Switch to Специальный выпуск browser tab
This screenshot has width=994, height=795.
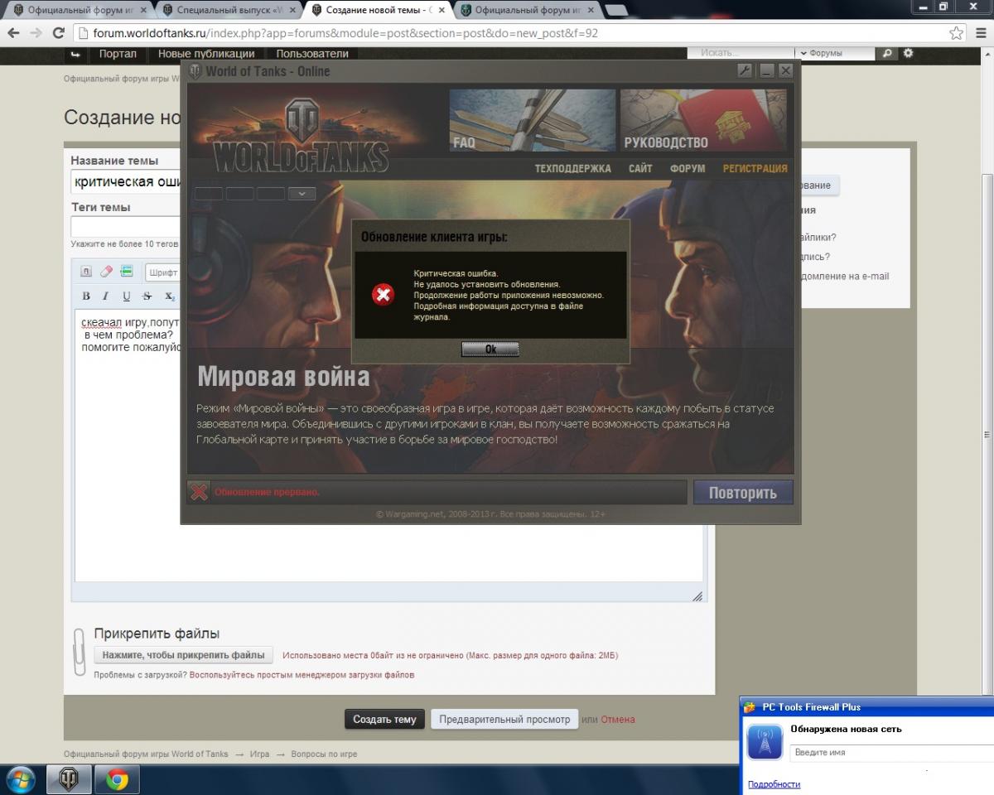tap(229, 10)
